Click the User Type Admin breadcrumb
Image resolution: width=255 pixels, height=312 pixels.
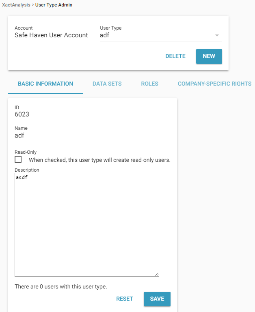(x=54, y=5)
